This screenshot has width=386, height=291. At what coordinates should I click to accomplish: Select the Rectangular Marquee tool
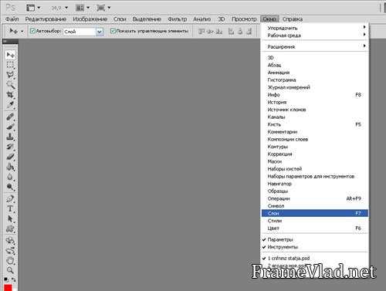(x=10, y=65)
